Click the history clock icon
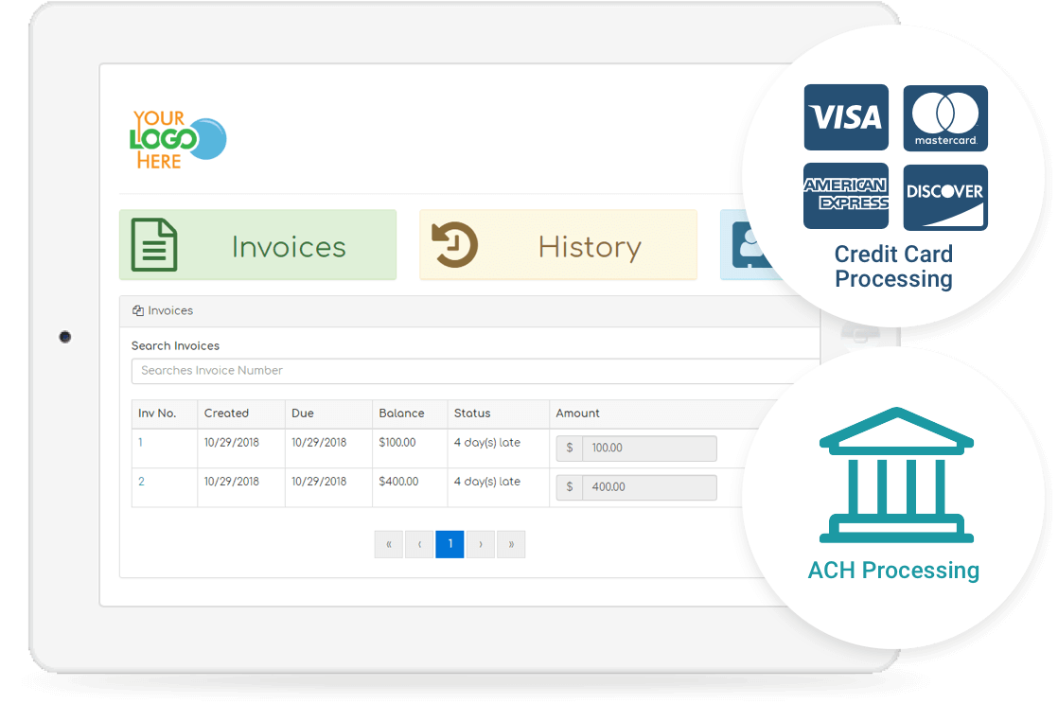The height and width of the screenshot is (704, 1058). pyautogui.click(x=455, y=245)
